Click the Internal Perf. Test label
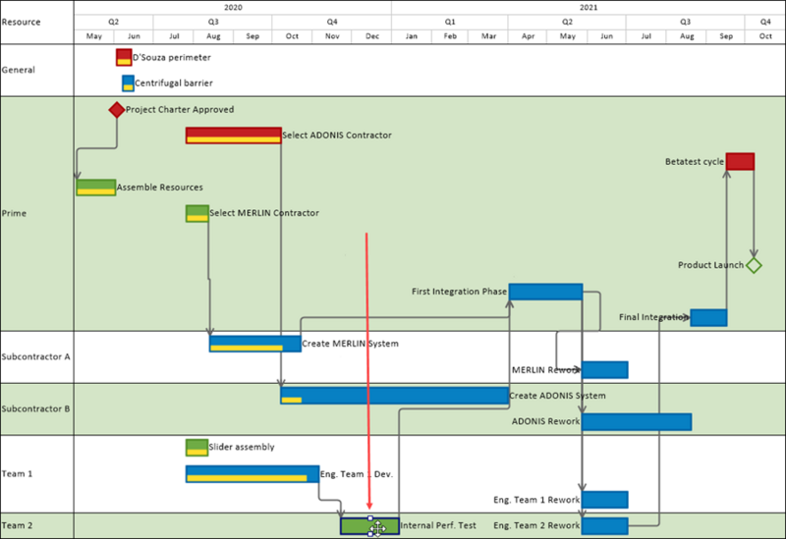This screenshot has height=539, width=786. [438, 525]
